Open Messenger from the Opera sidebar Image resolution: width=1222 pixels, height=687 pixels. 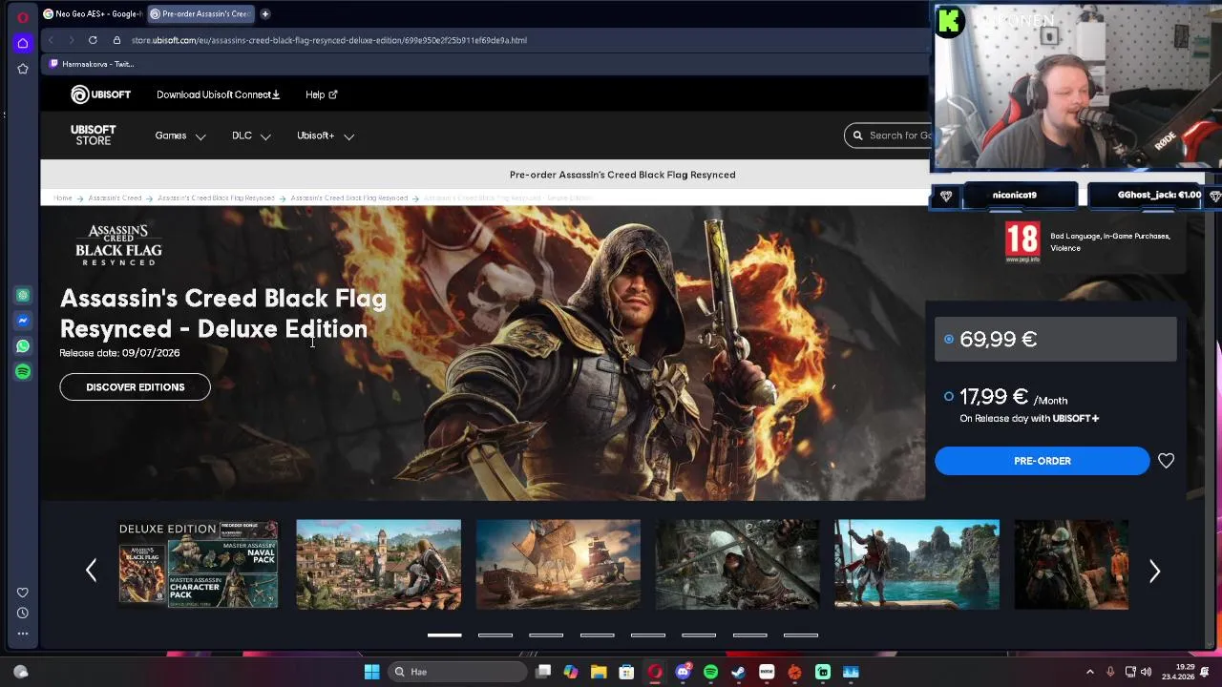click(23, 321)
